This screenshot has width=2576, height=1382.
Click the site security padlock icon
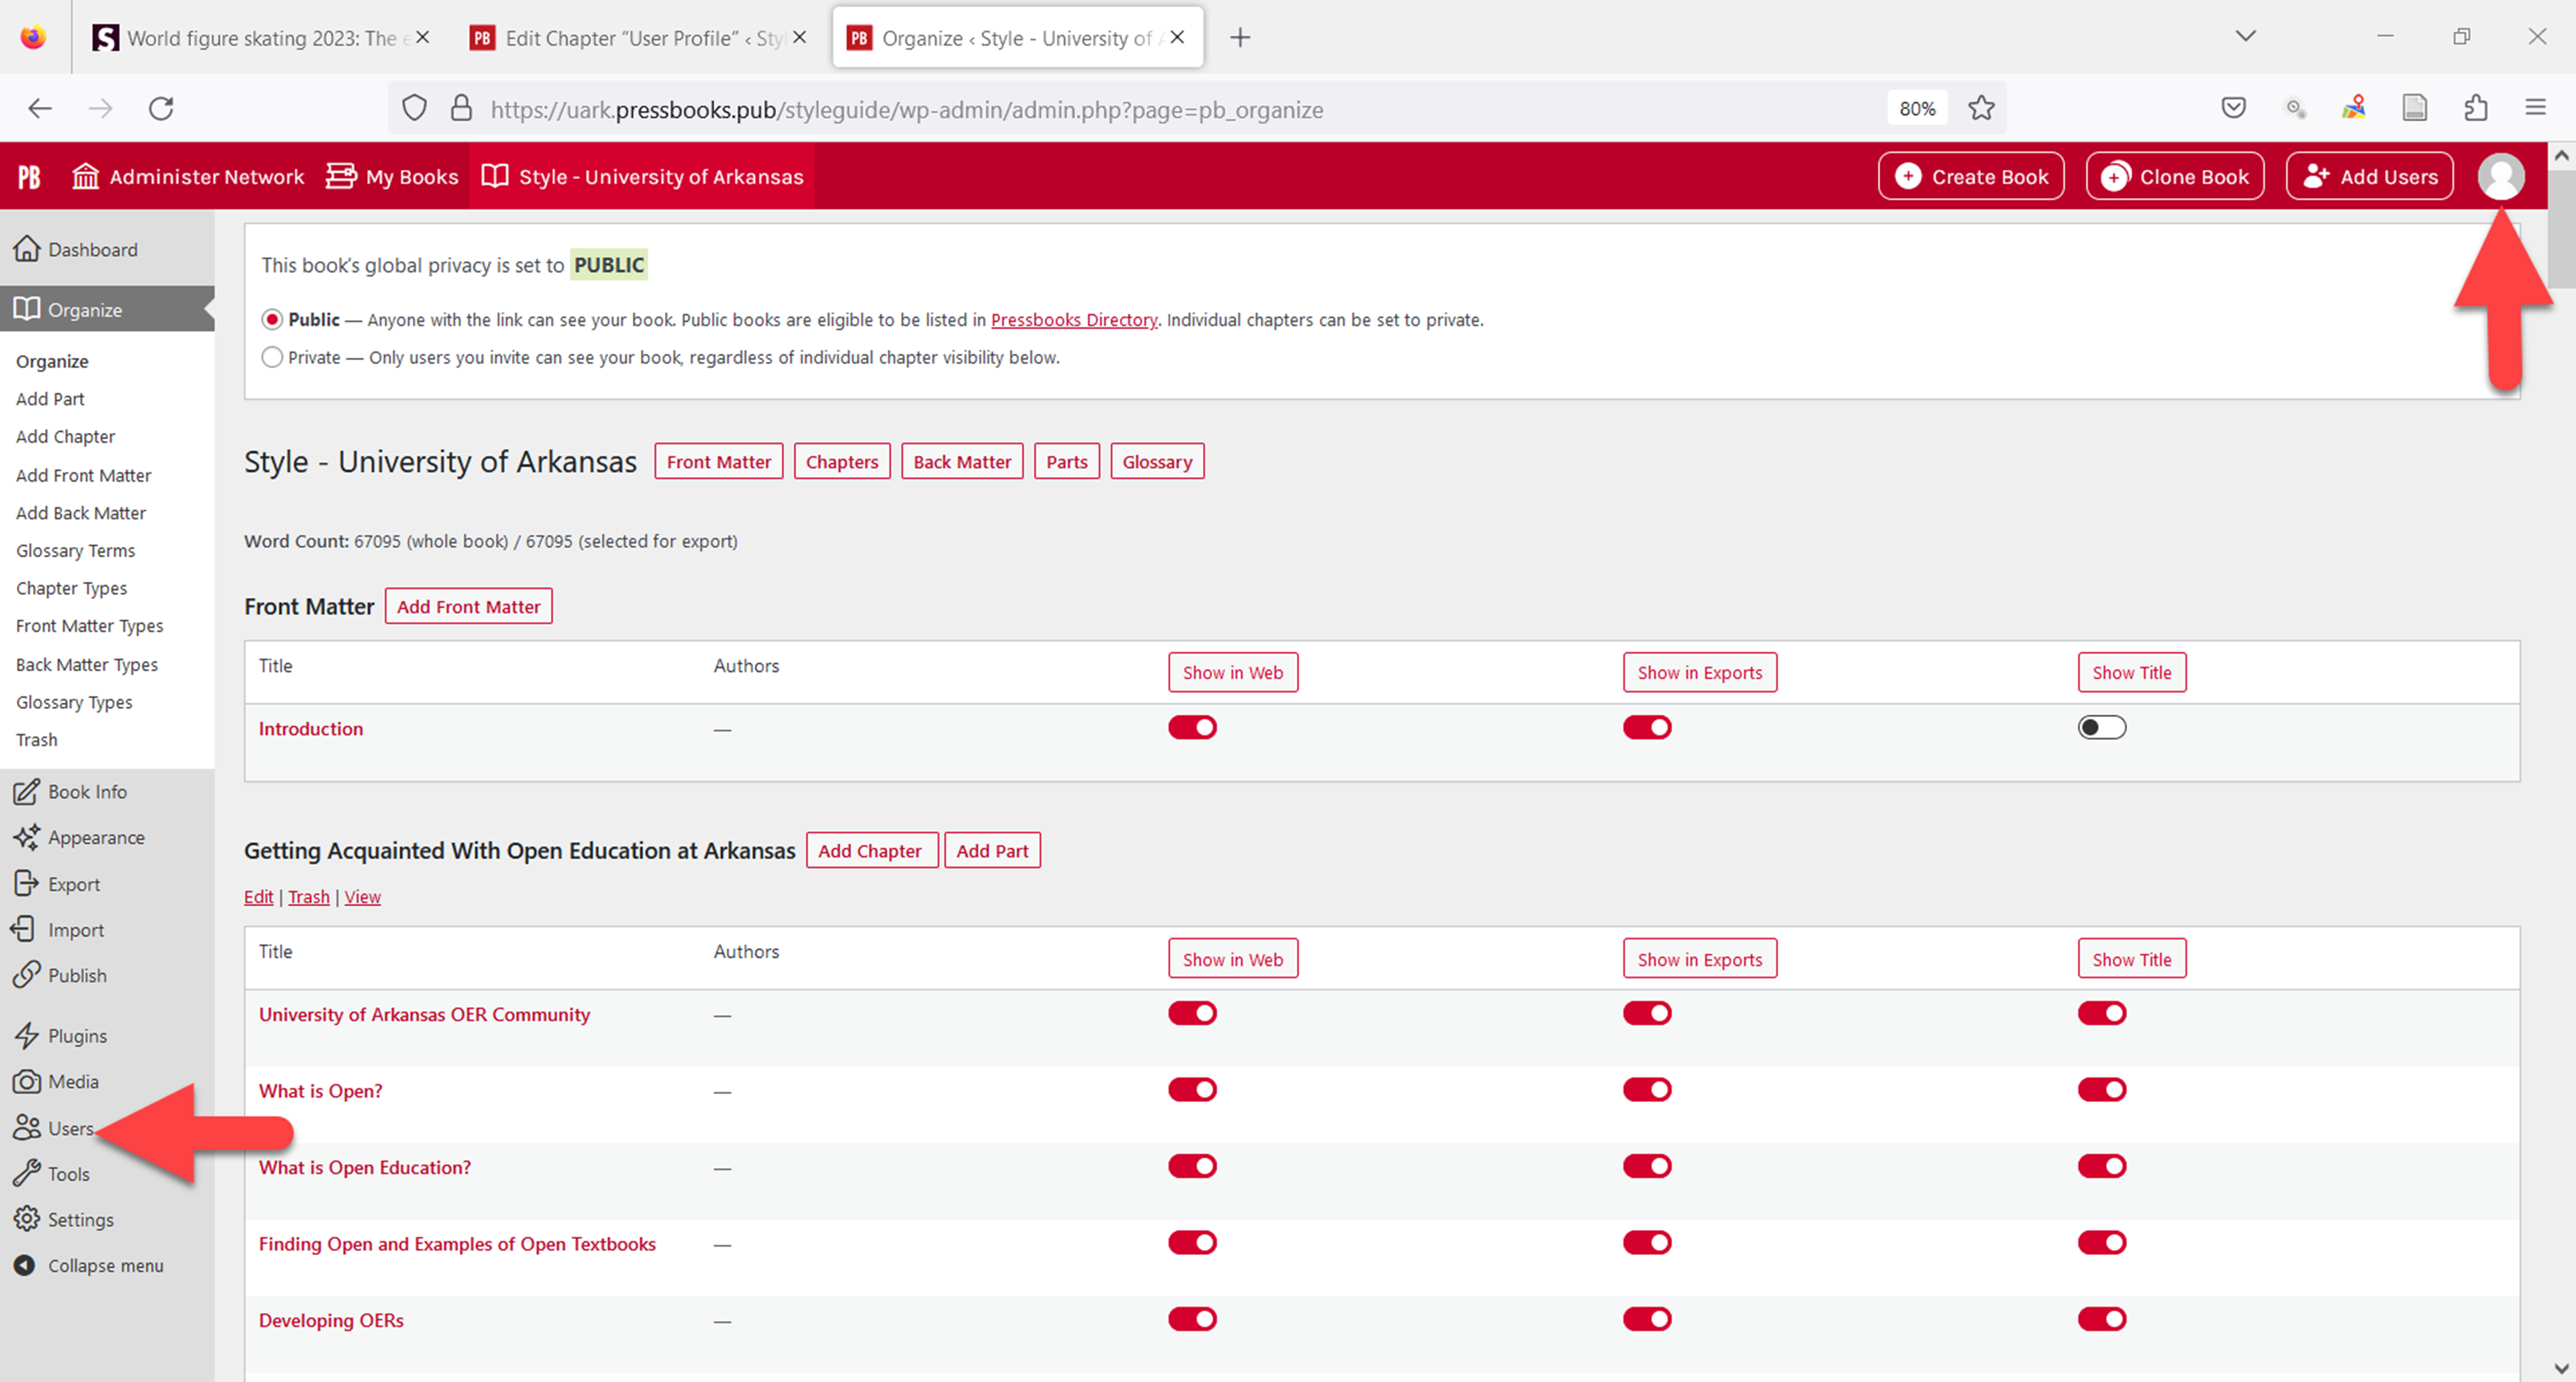click(x=460, y=108)
